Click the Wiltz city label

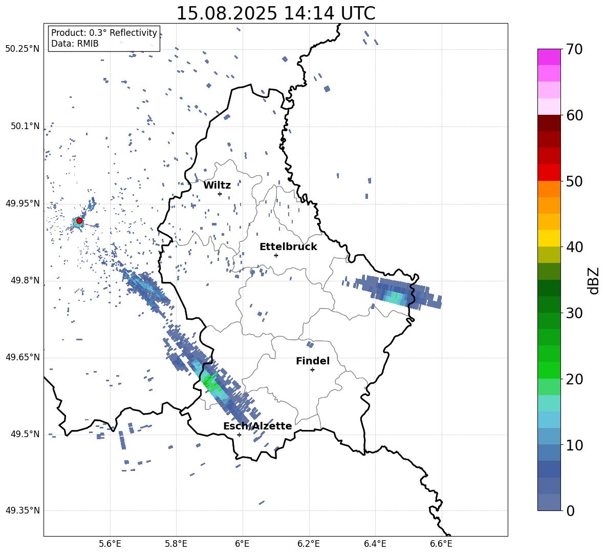217,186
